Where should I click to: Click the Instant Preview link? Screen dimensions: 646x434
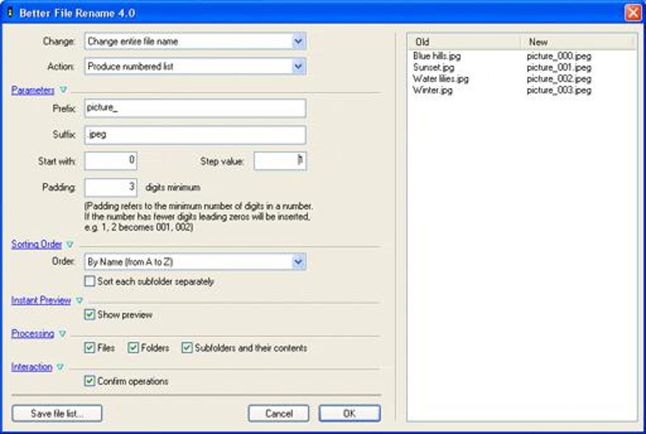[x=41, y=300]
